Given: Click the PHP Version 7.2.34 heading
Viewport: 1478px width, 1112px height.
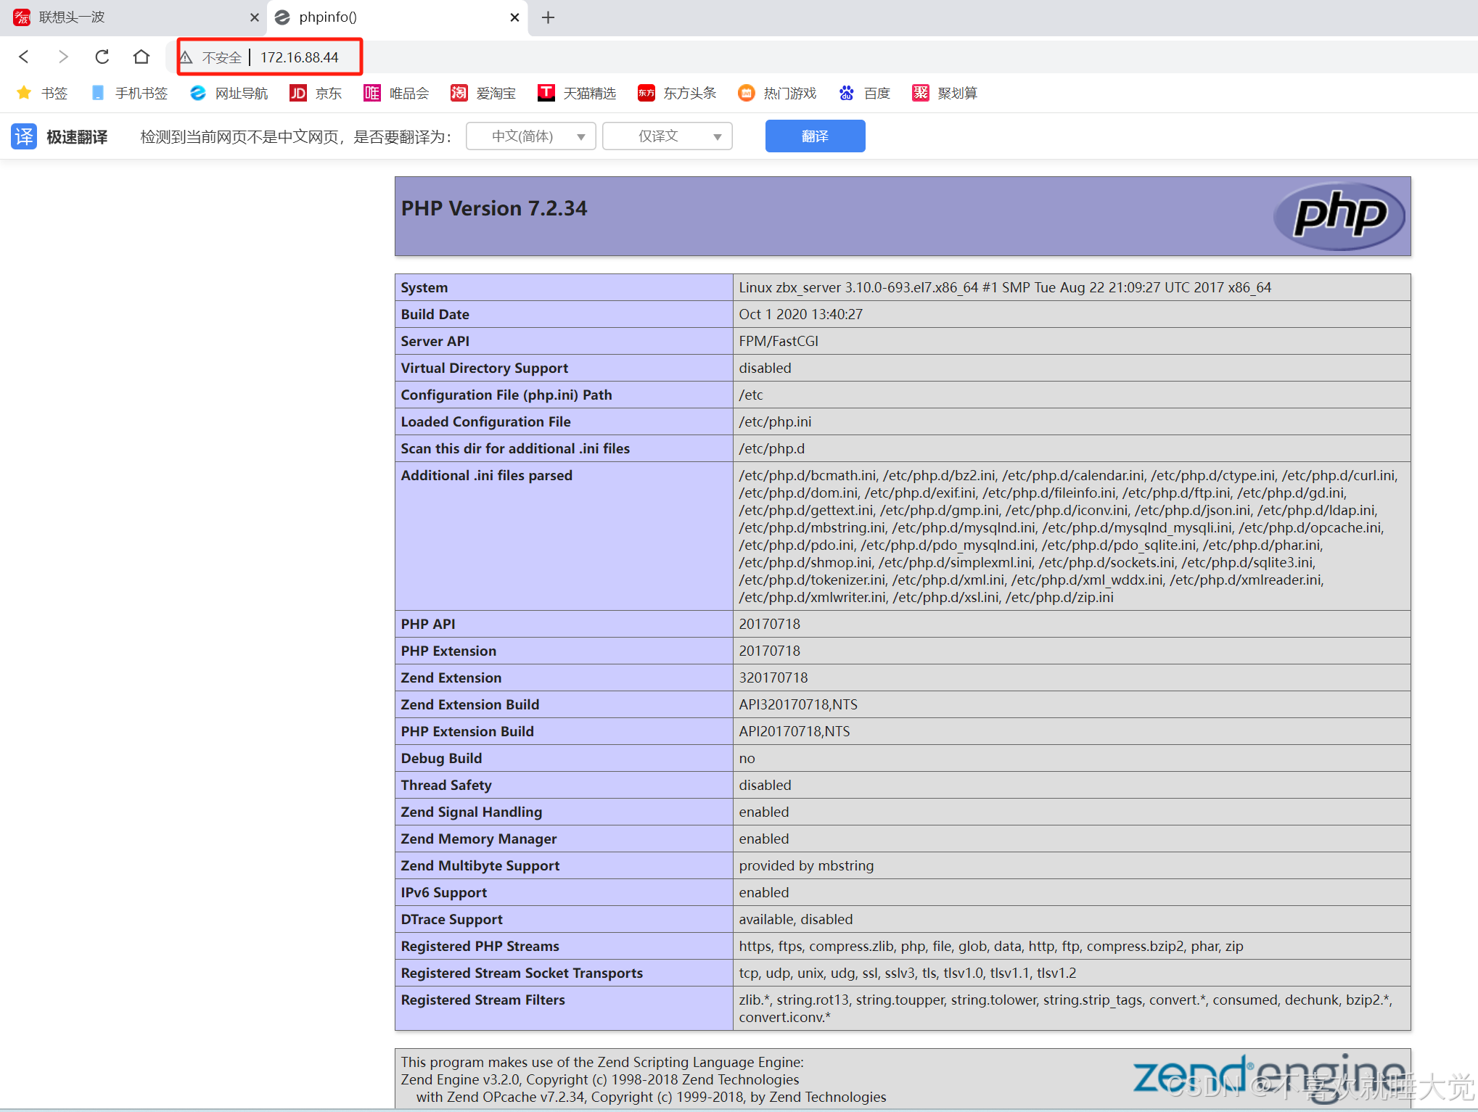Looking at the screenshot, I should point(494,209).
